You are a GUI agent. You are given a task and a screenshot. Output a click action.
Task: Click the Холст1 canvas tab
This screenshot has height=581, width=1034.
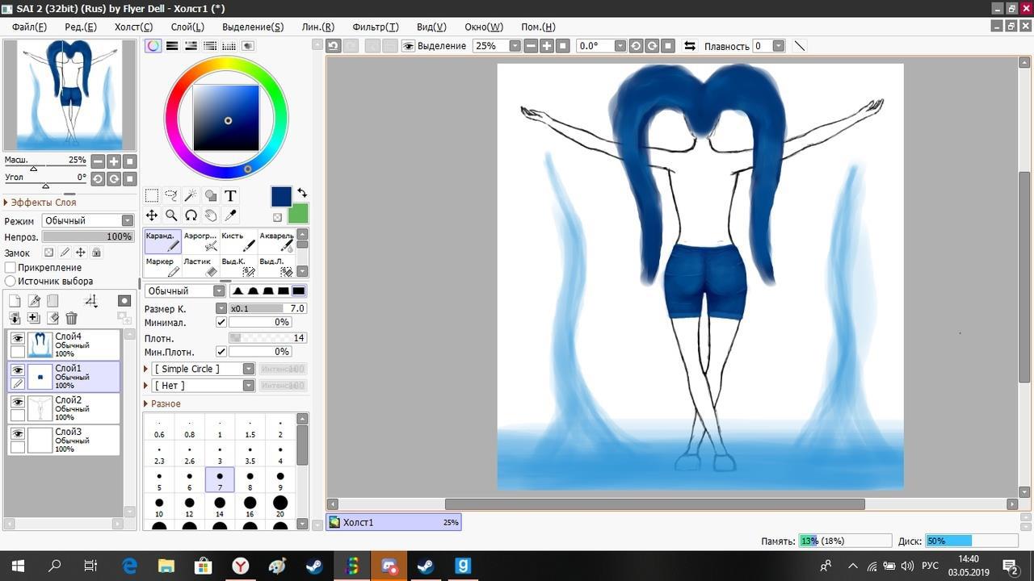tap(393, 522)
